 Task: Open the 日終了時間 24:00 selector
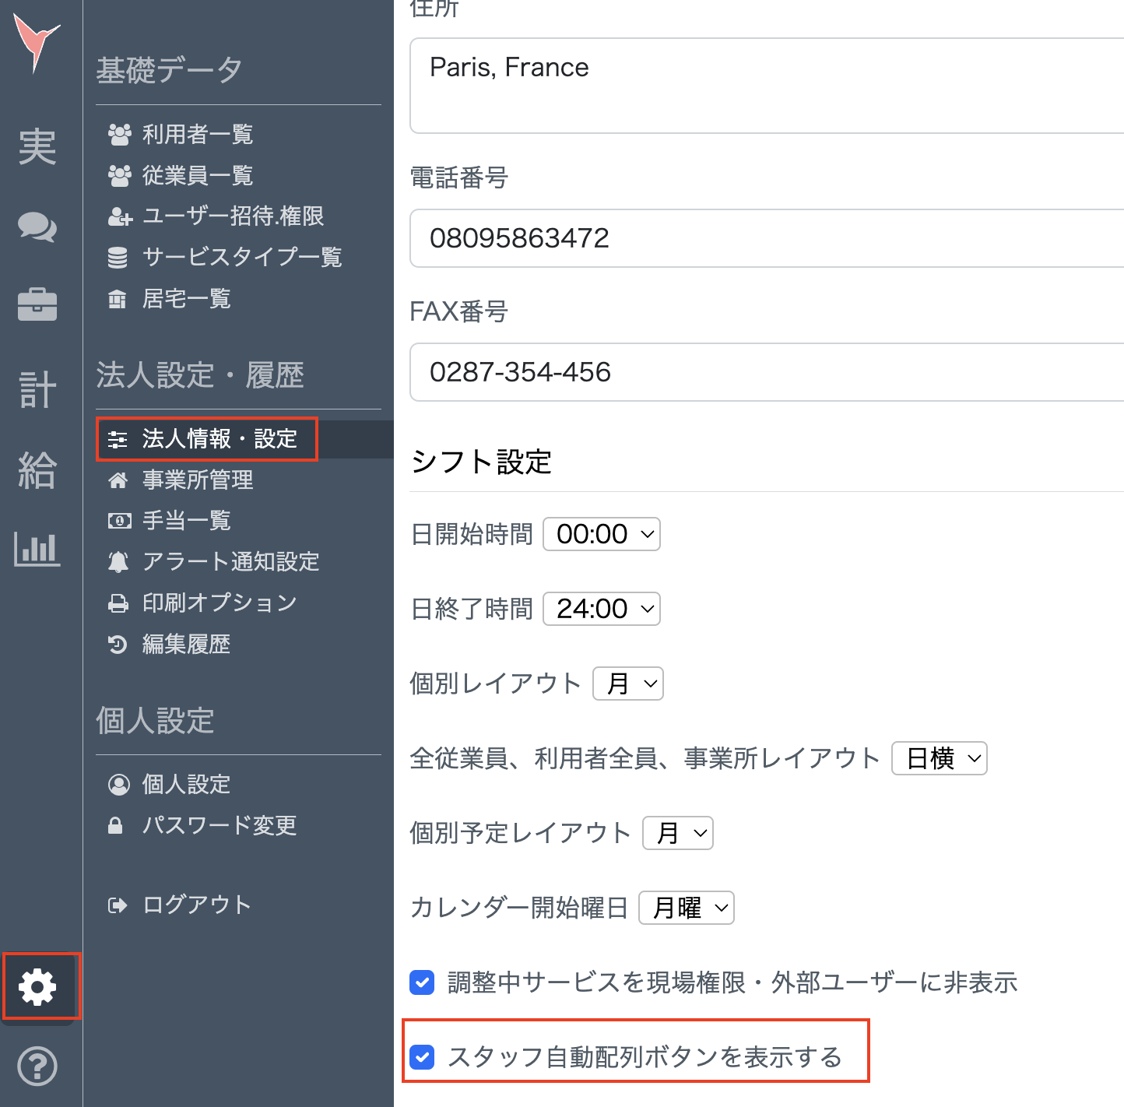point(601,609)
